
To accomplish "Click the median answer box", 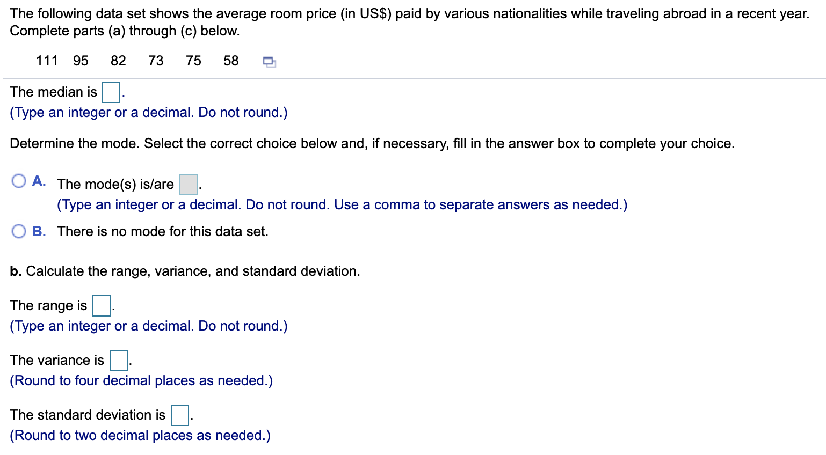I will [111, 92].
